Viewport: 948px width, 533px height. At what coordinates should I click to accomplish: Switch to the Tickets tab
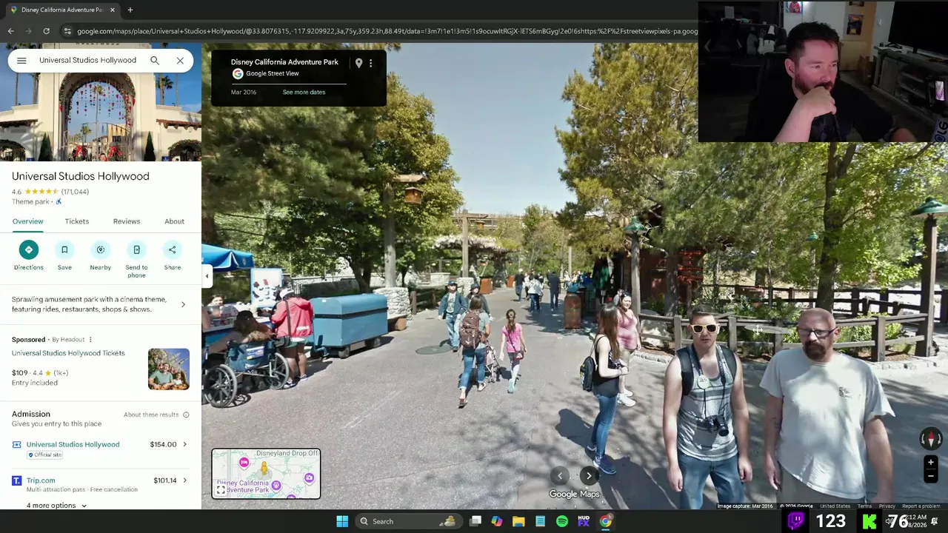tap(77, 221)
